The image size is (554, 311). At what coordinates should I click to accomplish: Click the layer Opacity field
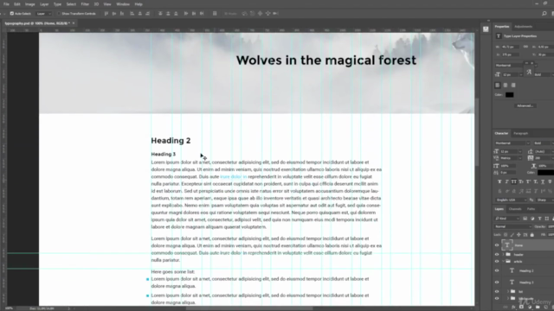[x=551, y=226]
